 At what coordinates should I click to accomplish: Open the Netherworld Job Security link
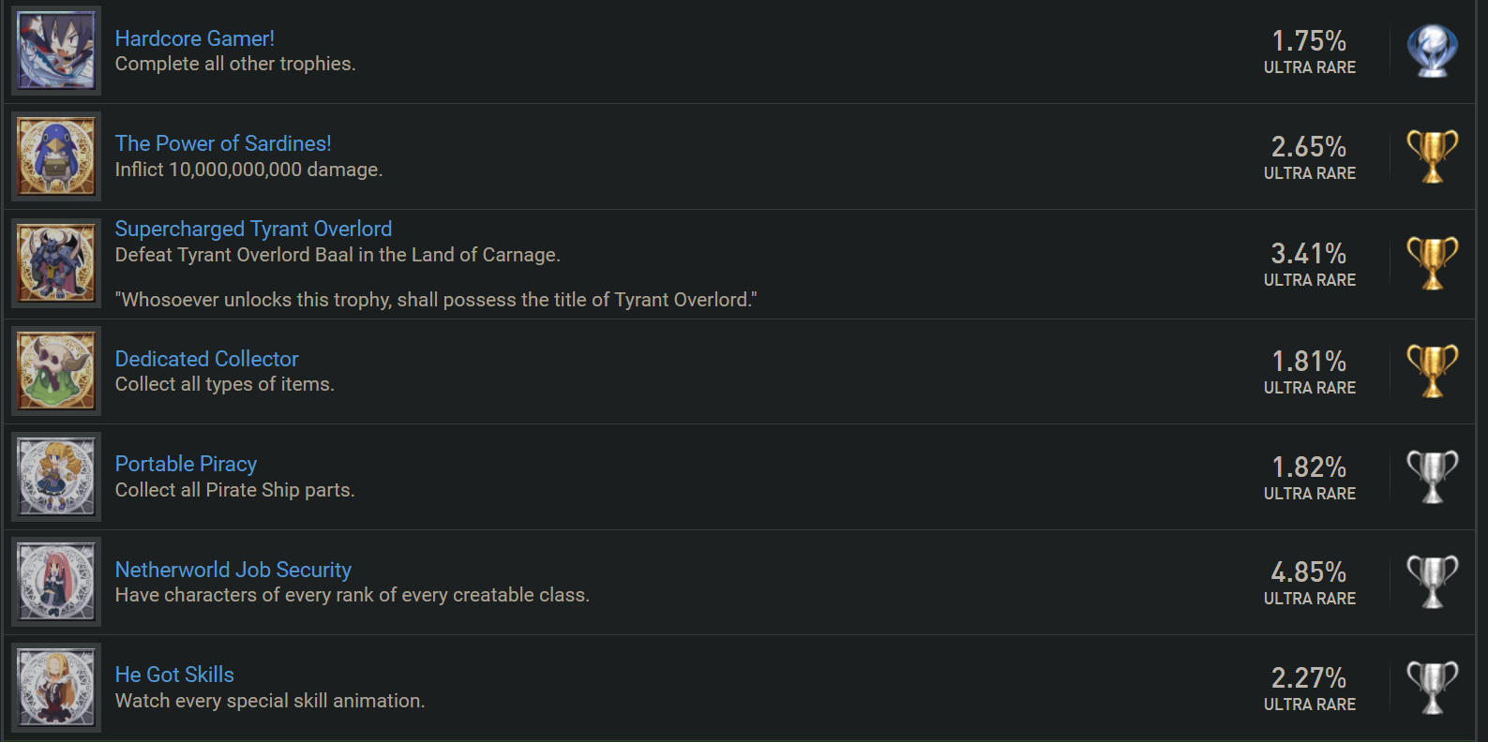tap(233, 570)
